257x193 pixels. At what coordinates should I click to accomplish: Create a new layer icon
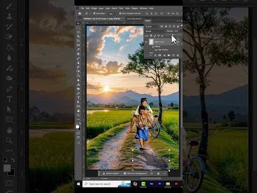(x=173, y=55)
